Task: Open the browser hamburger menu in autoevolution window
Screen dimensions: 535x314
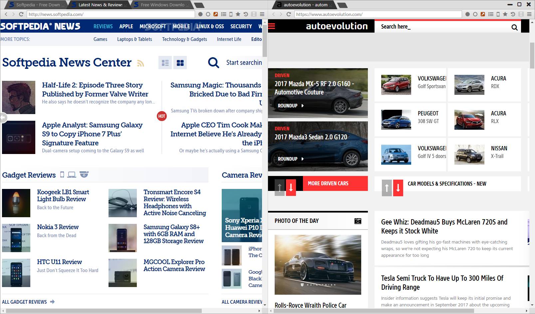Action: (529, 14)
